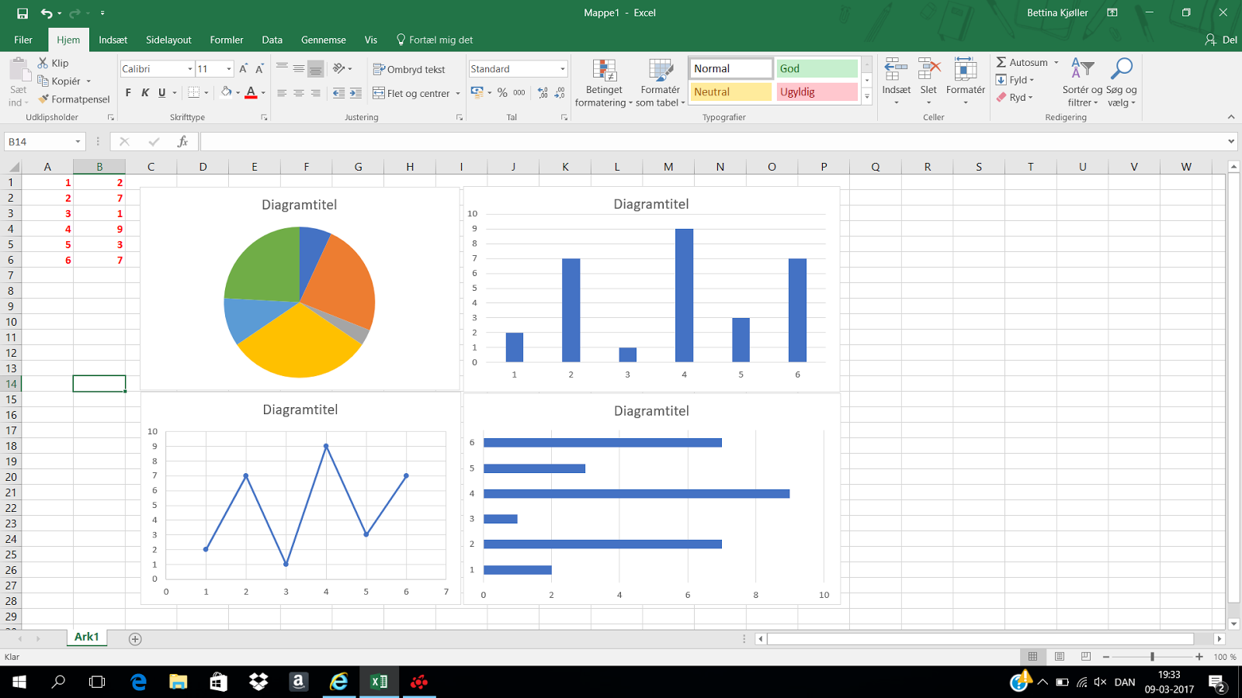This screenshot has width=1242, height=698.
Task: Open the Data ribbon tab
Action: (x=272, y=40)
